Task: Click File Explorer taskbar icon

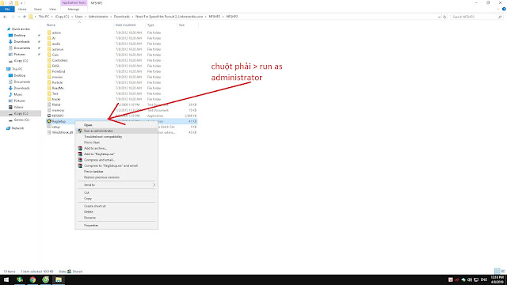Action: 59,279
